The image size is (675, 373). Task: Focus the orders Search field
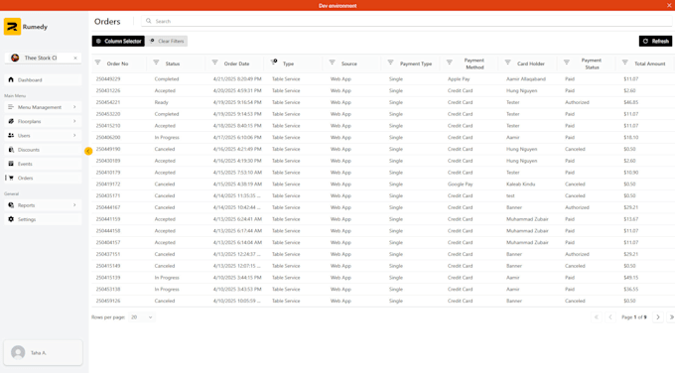pyautogui.click(x=406, y=21)
